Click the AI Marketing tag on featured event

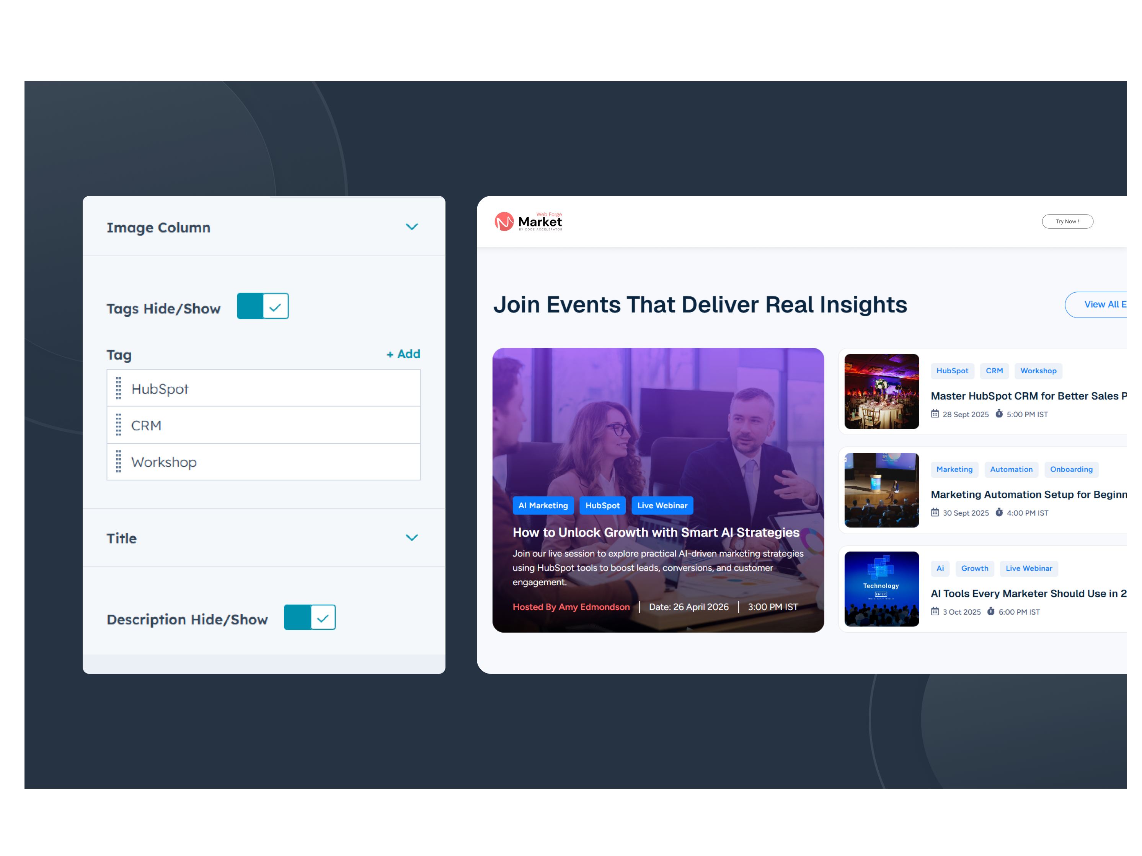(543, 506)
